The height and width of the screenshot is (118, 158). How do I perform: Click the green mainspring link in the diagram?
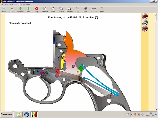click(81, 68)
